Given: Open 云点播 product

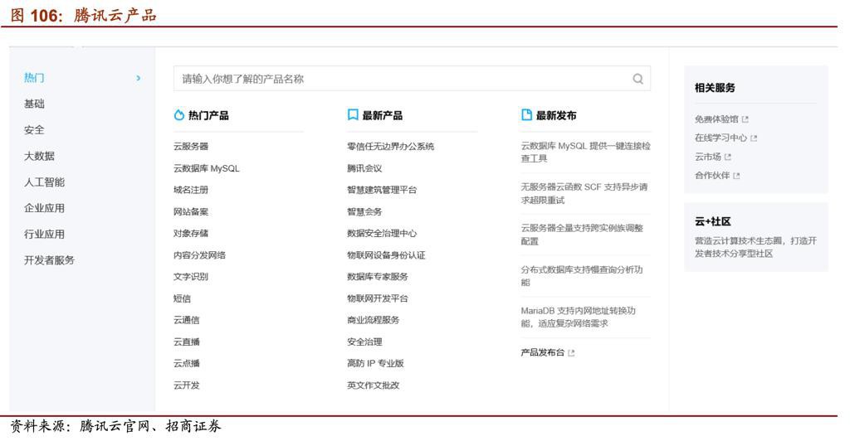Looking at the screenshot, I should point(187,363).
